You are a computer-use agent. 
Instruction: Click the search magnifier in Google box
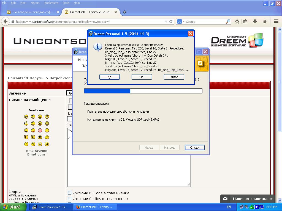pyautogui.click(x=228, y=21)
